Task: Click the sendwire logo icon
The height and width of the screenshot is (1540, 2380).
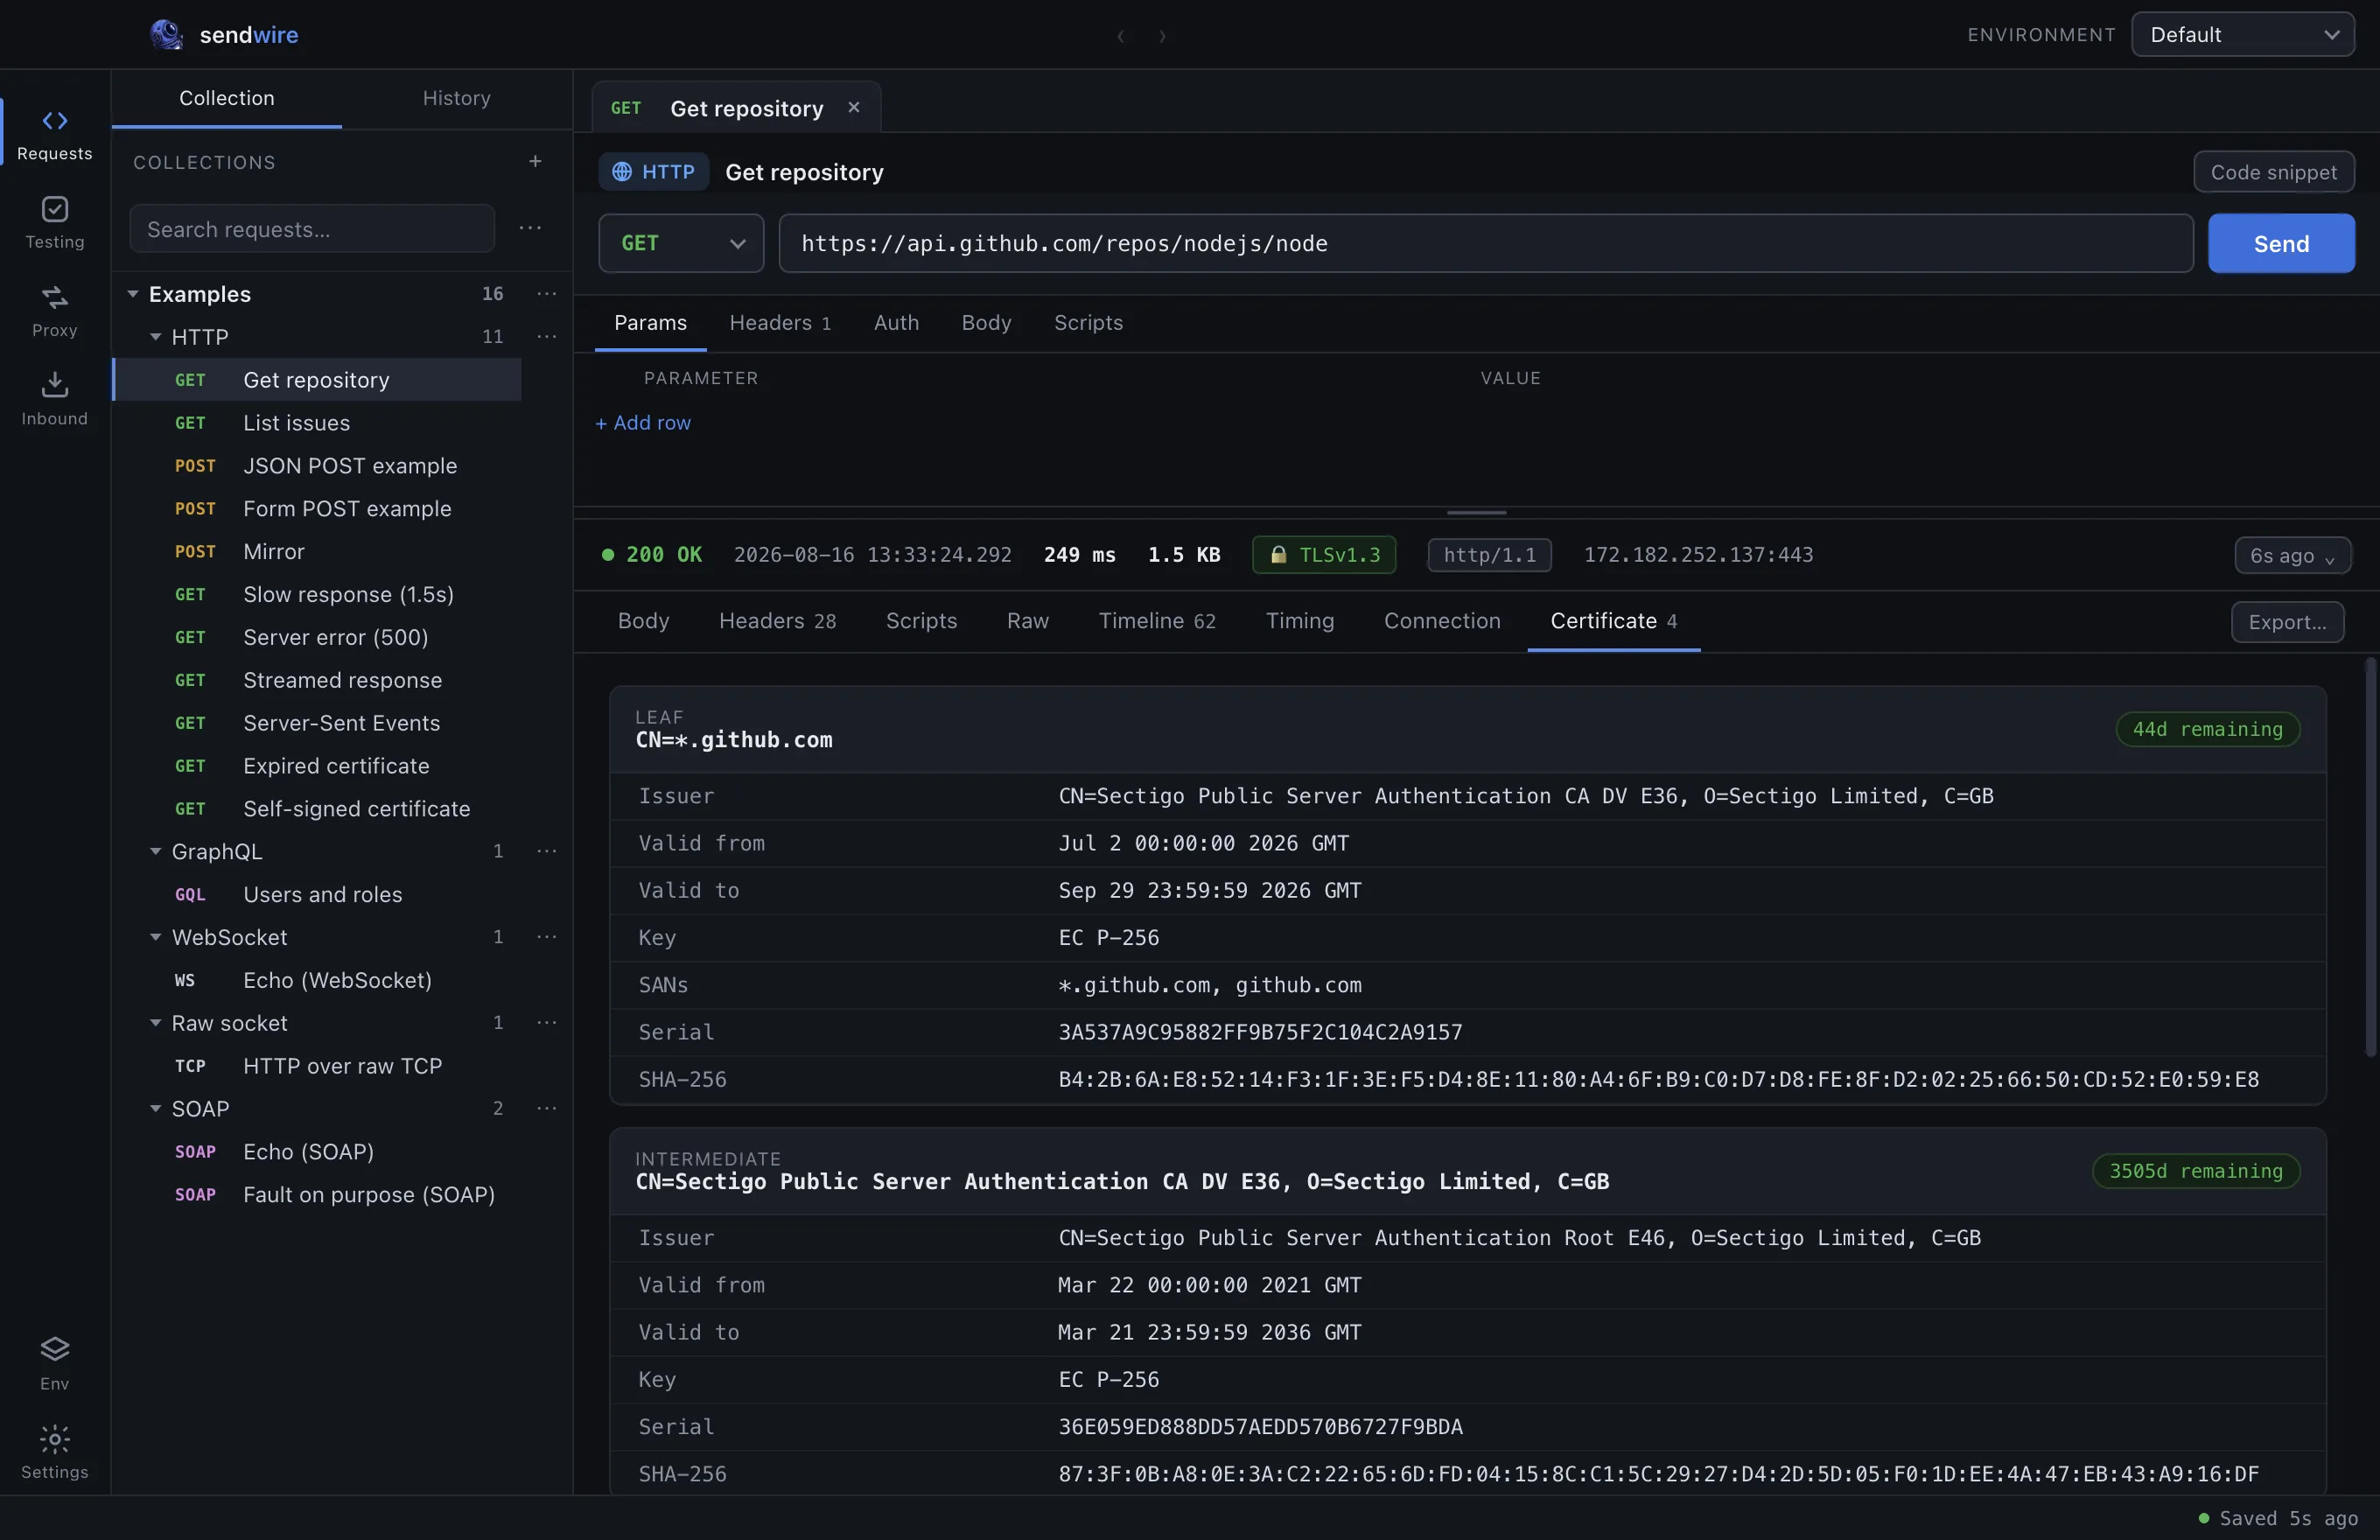Action: tap(166, 34)
